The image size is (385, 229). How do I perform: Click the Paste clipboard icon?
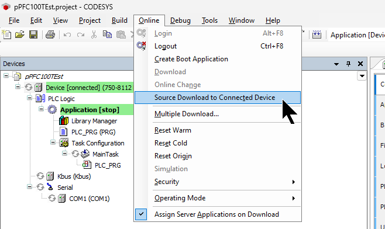pyautogui.click(x=121, y=34)
